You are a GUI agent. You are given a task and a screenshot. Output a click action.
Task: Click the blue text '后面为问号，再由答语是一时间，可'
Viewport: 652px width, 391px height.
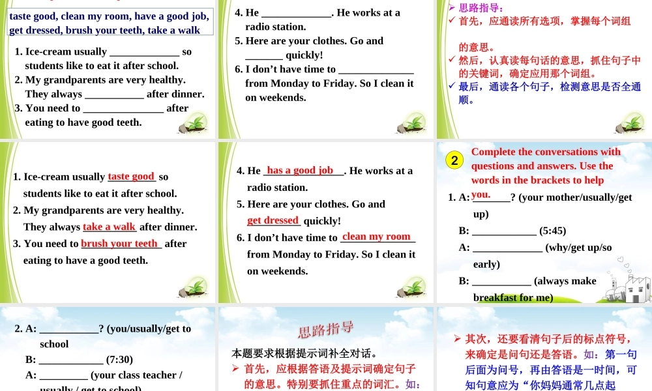click(550, 369)
